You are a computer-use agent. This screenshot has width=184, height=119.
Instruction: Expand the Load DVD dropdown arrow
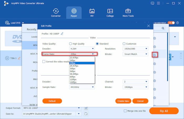pyautogui.click(x=23, y=23)
